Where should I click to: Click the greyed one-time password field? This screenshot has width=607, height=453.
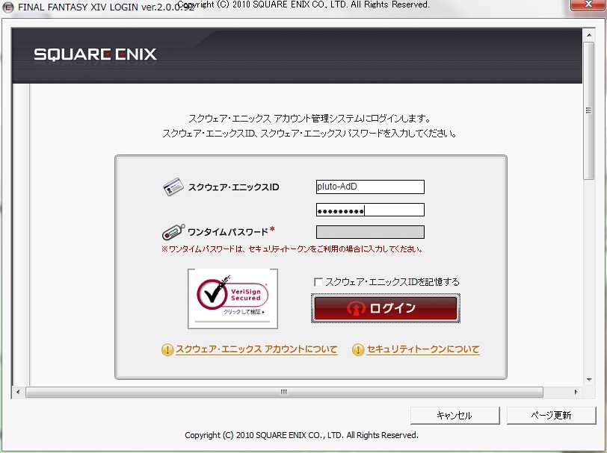click(x=370, y=232)
